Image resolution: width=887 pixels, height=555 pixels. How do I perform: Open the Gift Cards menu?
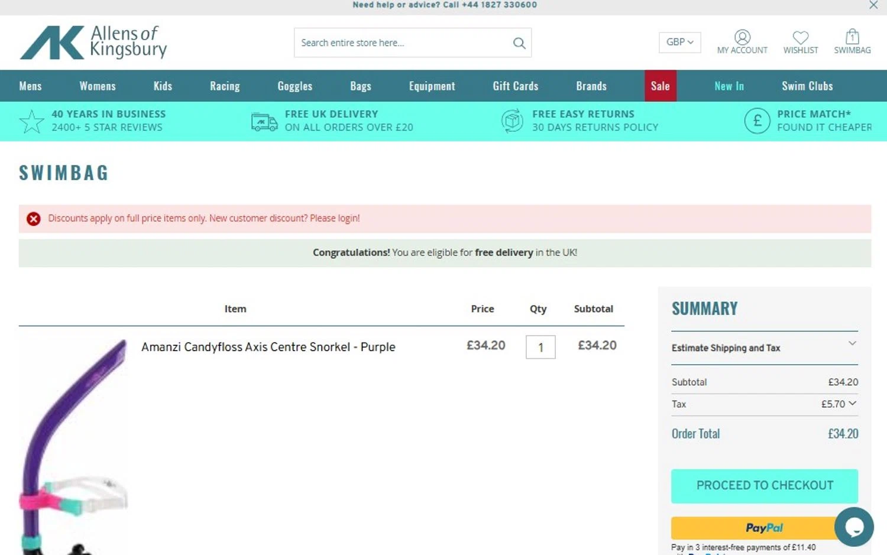tap(516, 86)
